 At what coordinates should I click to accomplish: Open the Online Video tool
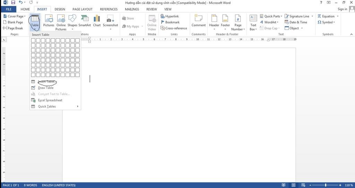(x=152, y=23)
